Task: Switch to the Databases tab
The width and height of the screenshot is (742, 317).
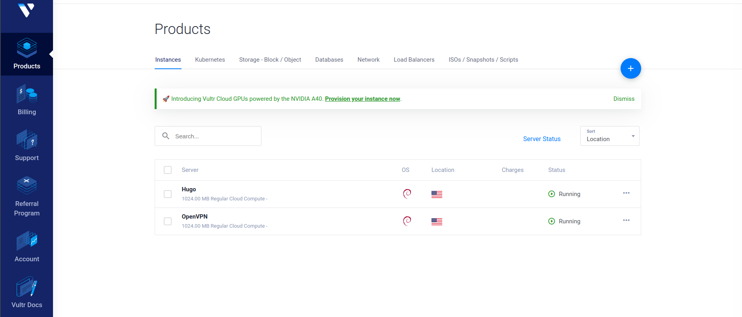Action: tap(329, 60)
